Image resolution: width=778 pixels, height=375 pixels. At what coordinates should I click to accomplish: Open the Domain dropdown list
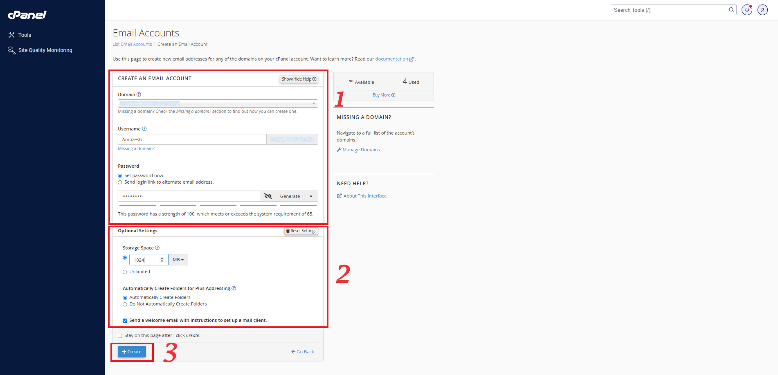pos(218,103)
